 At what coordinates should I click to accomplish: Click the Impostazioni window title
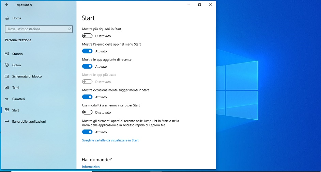[24, 5]
